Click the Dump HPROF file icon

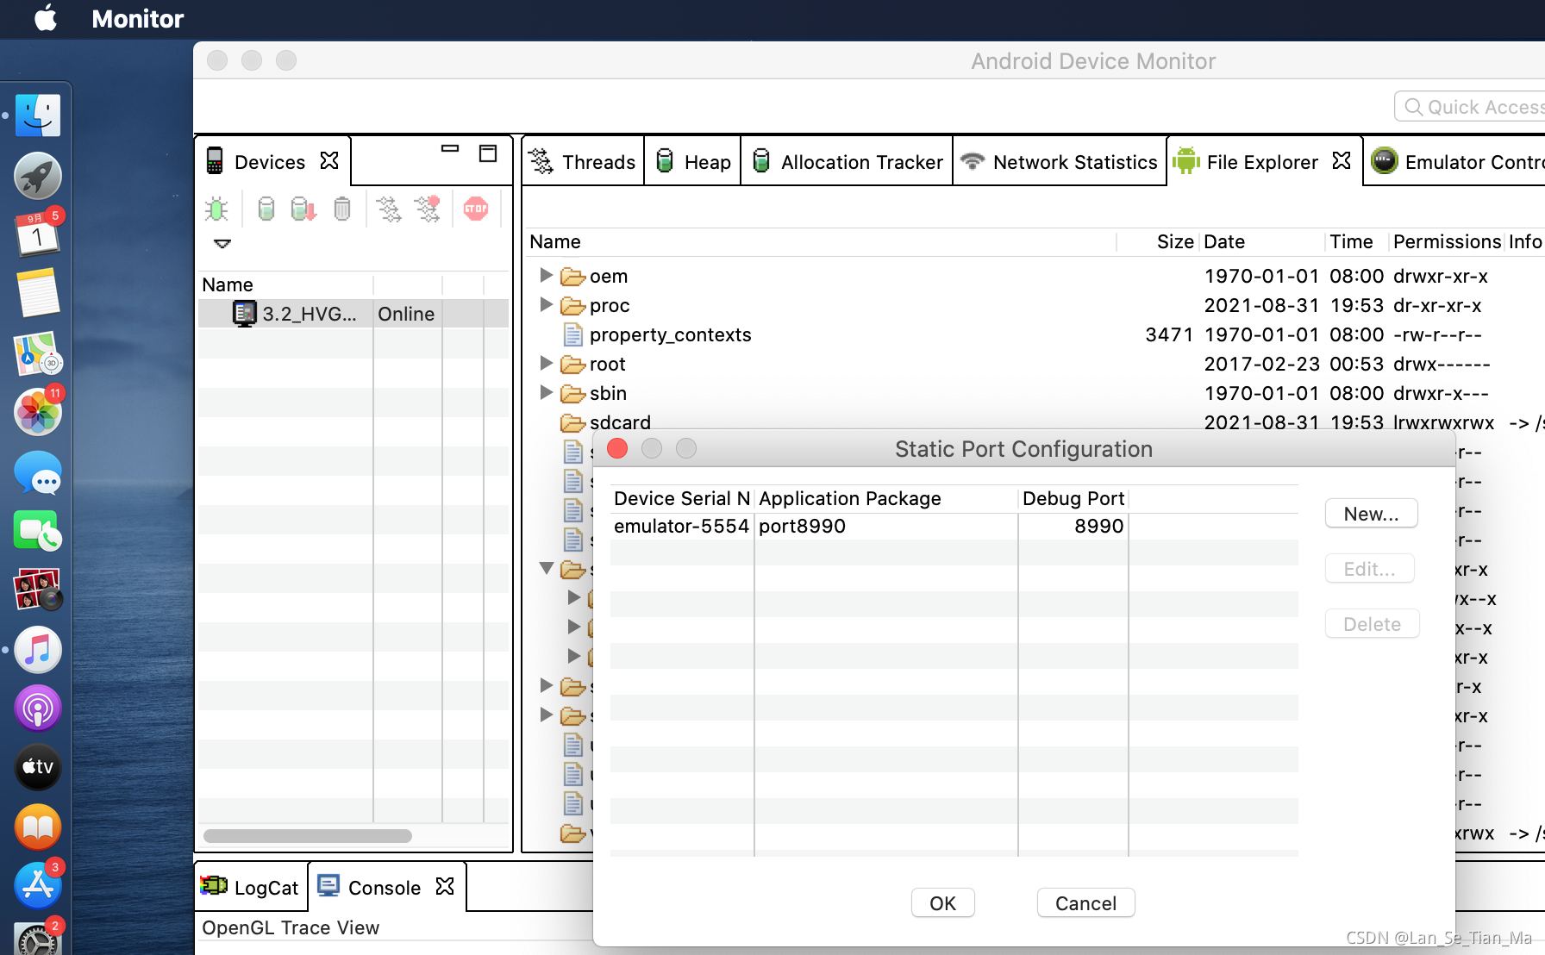click(303, 209)
